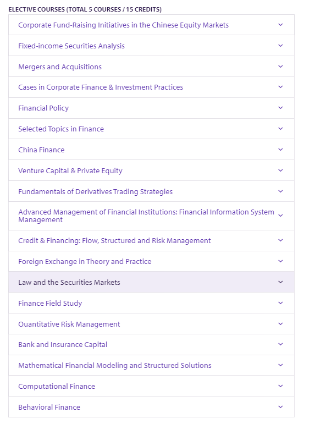The width and height of the screenshot is (326, 424).
Task: Expand Selected Topics in Finance chevron
Action: pyautogui.click(x=280, y=129)
